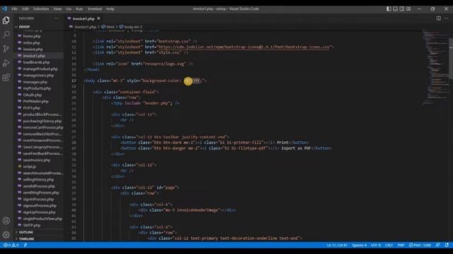
Task: Open the Help menu
Action: coord(110,9)
